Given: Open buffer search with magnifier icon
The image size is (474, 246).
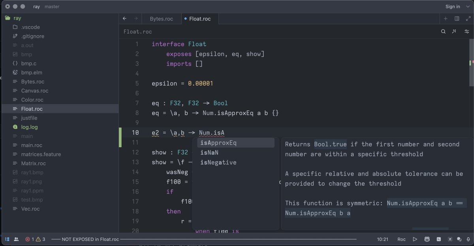Looking at the screenshot, I should [443, 32].
